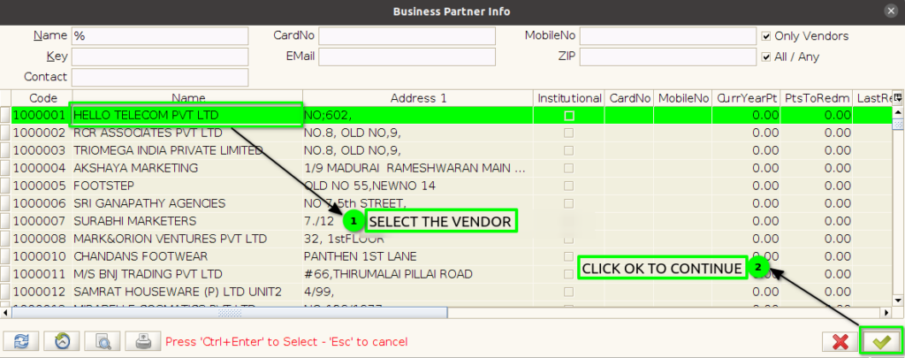Click the CardNo search input field
905x358 pixels.
407,35
